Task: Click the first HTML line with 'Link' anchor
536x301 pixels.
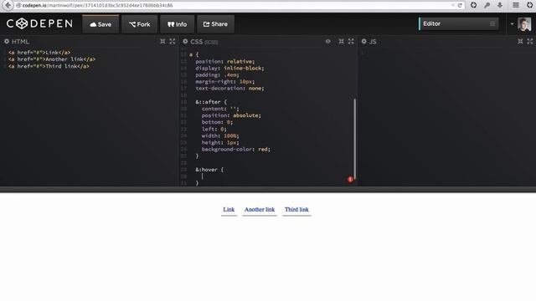Action: [39, 53]
